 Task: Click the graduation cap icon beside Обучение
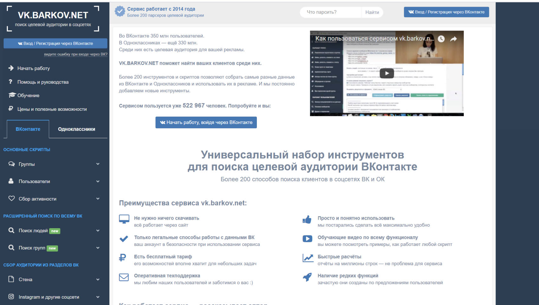[x=12, y=95]
